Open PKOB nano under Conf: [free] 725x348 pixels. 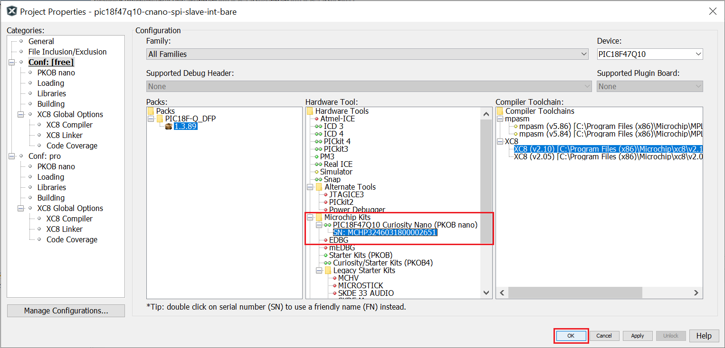tap(56, 73)
